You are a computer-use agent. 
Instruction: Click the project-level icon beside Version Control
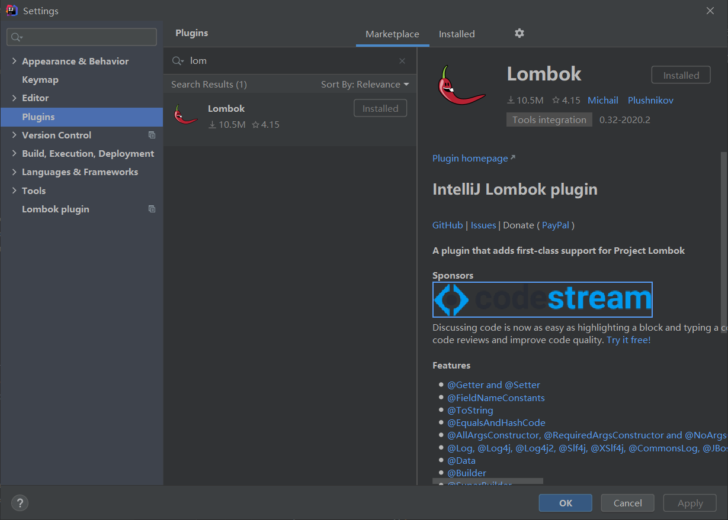pyautogui.click(x=152, y=135)
